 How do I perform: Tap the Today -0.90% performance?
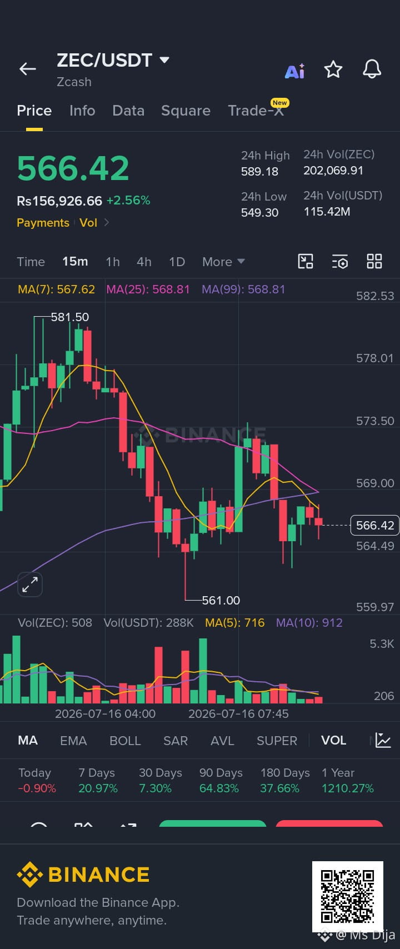point(37,781)
